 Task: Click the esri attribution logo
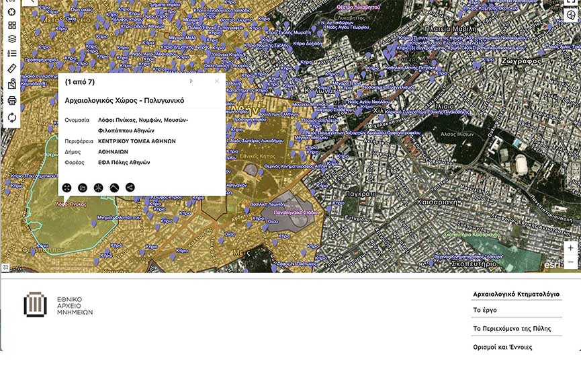[552, 265]
